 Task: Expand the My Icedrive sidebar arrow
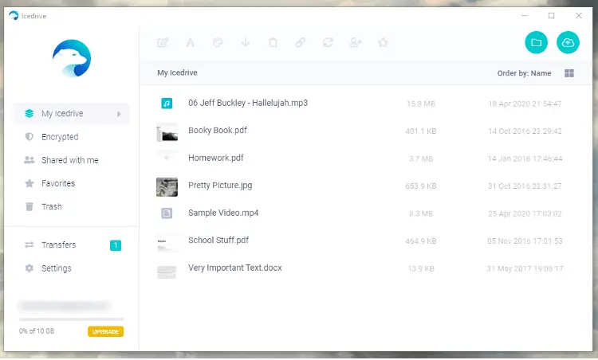click(119, 114)
